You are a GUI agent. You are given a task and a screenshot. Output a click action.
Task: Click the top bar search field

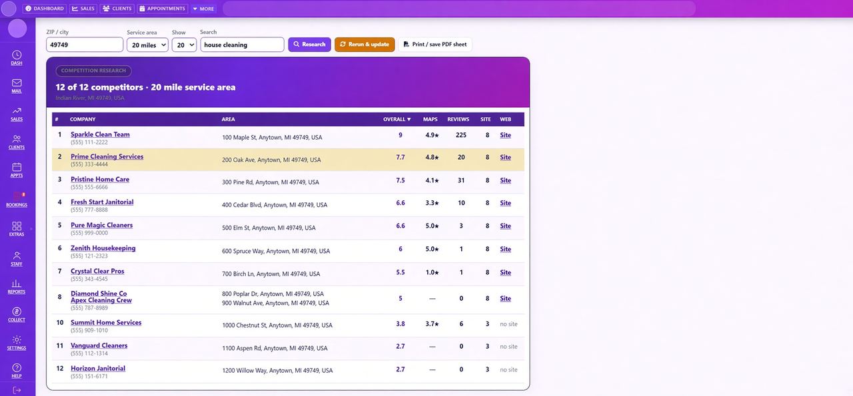pos(459,9)
